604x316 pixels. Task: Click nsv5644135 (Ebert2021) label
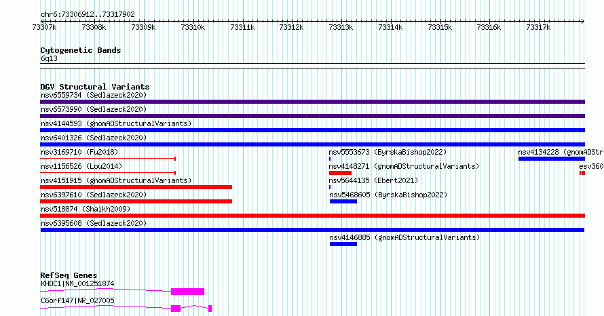coord(373,180)
